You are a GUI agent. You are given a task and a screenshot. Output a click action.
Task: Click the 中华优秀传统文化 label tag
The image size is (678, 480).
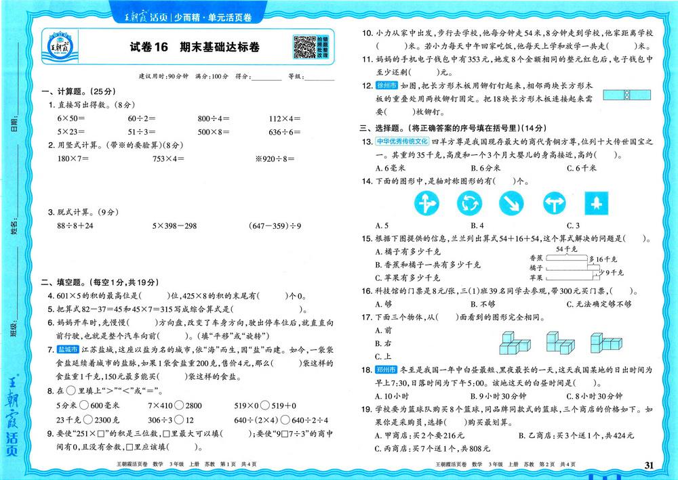click(x=402, y=141)
